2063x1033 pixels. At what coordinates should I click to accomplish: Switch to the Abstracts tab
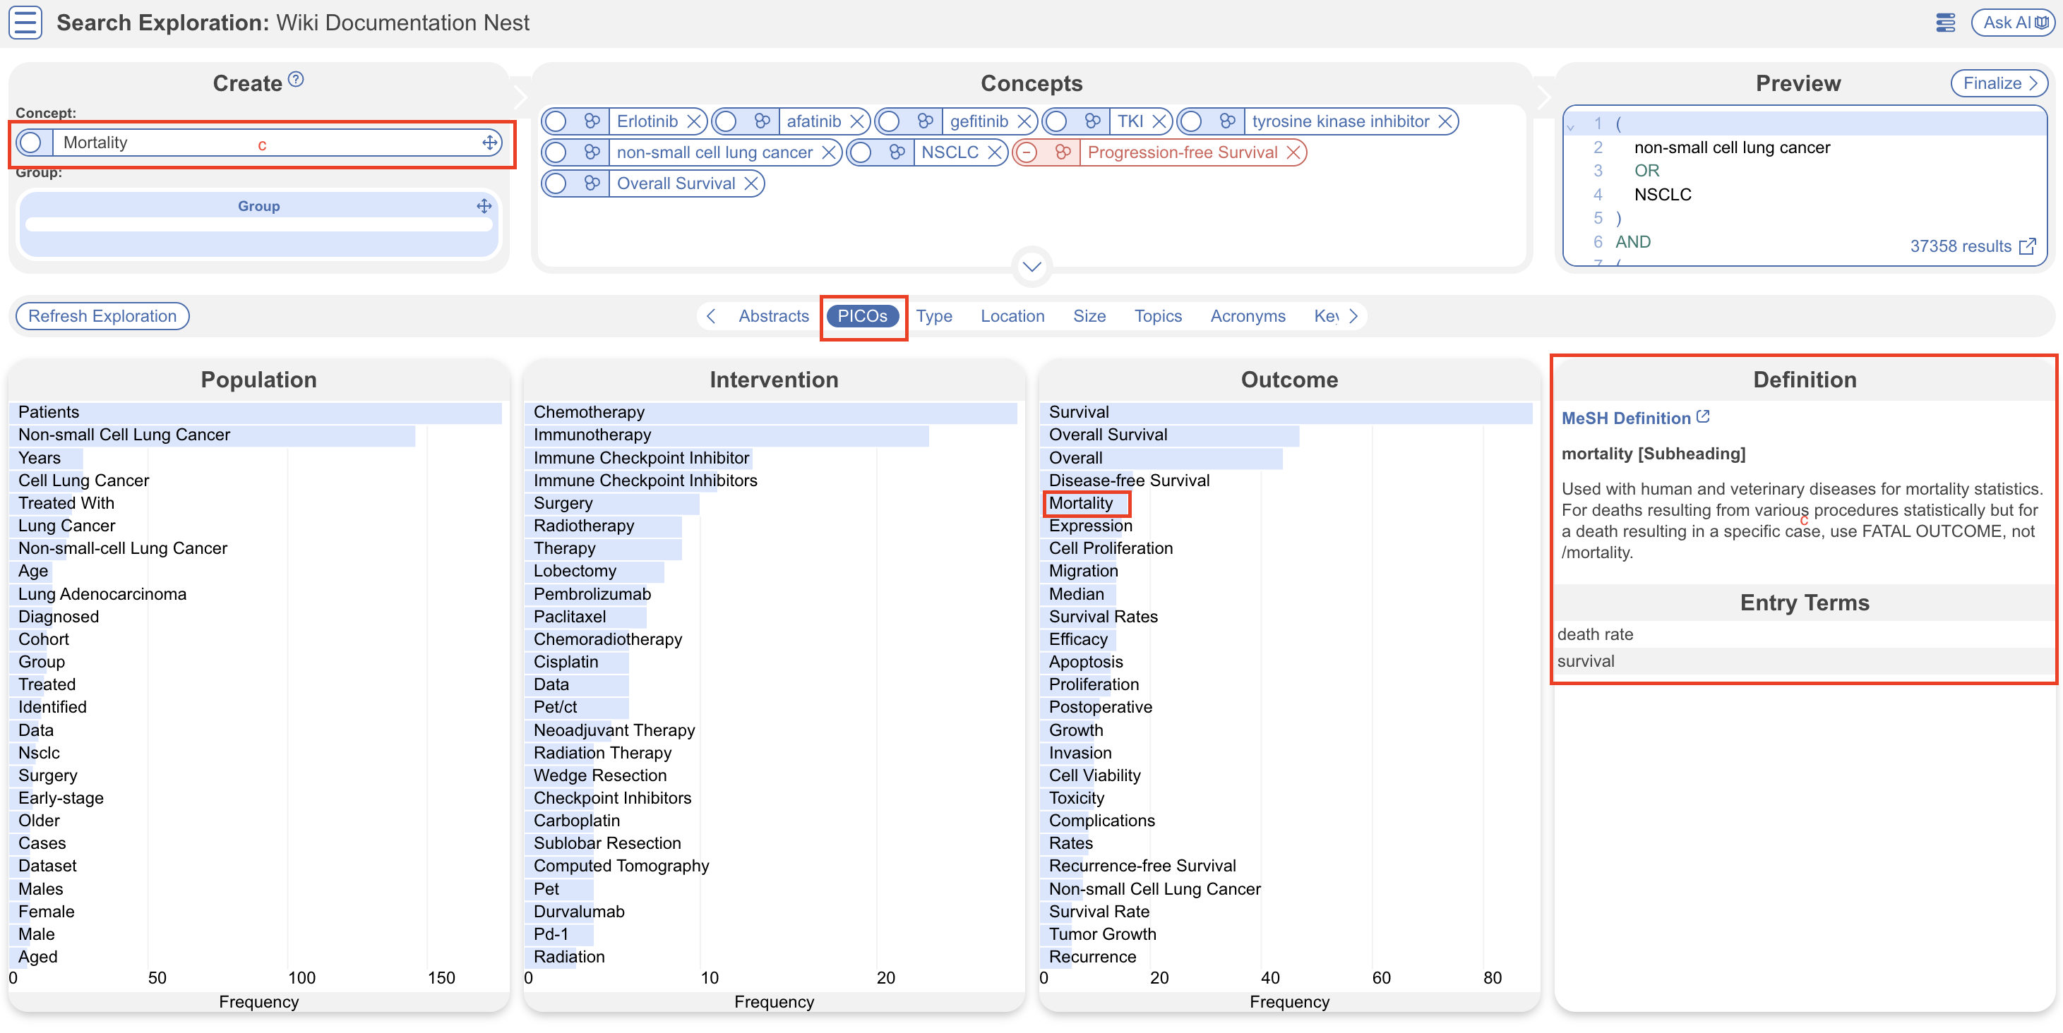pos(773,316)
